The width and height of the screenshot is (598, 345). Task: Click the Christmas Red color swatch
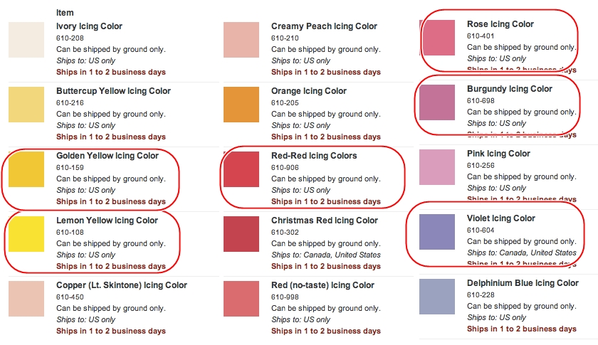tap(241, 234)
